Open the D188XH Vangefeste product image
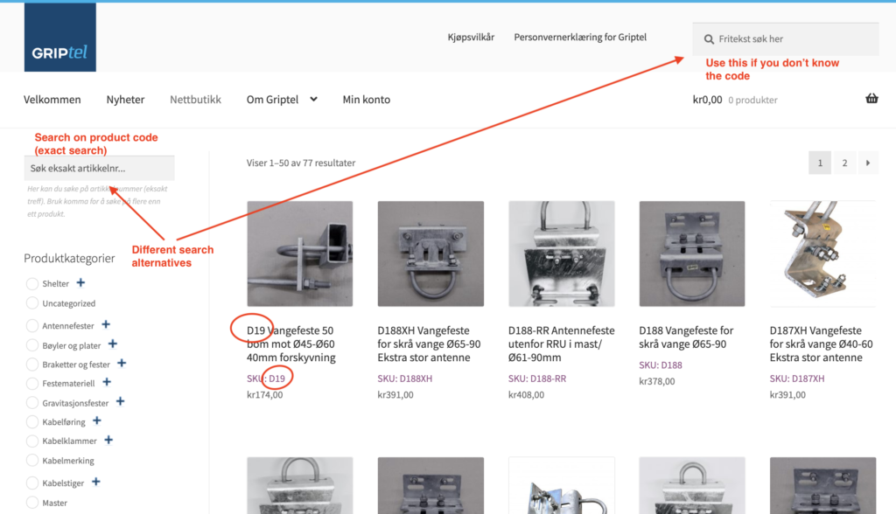This screenshot has width=896, height=514. tap(430, 254)
